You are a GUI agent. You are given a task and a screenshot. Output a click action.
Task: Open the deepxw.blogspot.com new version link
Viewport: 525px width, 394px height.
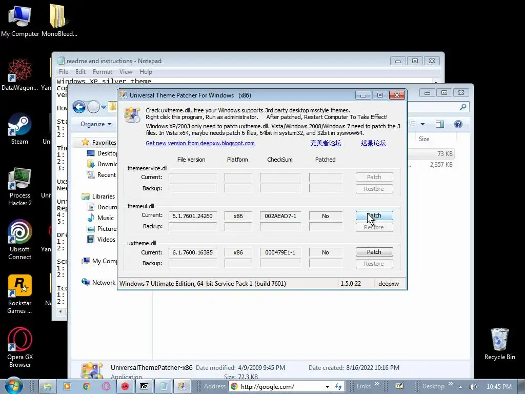coord(200,143)
